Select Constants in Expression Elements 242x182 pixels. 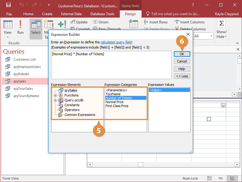click(x=72, y=105)
